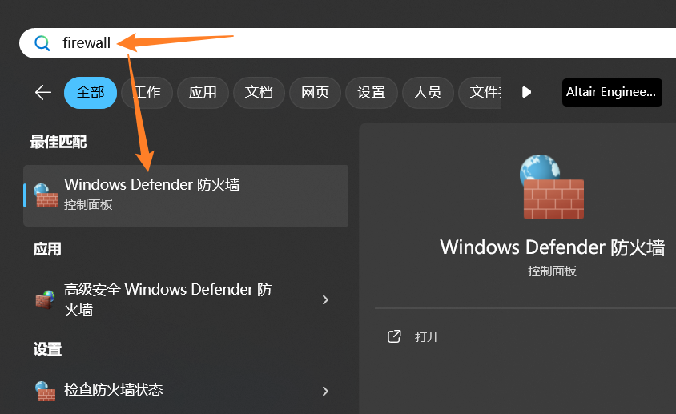
Task: Click the 打开 external link icon
Action: pos(394,336)
